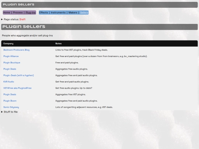Select the highlighted Sellers tab
Viewport: 199px width, 149px height.
(84, 13)
